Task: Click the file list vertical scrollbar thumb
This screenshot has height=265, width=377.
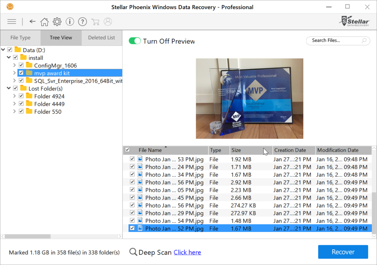Action: [374, 213]
